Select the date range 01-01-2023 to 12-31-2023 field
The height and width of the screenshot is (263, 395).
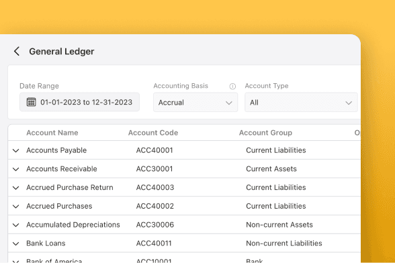click(79, 102)
